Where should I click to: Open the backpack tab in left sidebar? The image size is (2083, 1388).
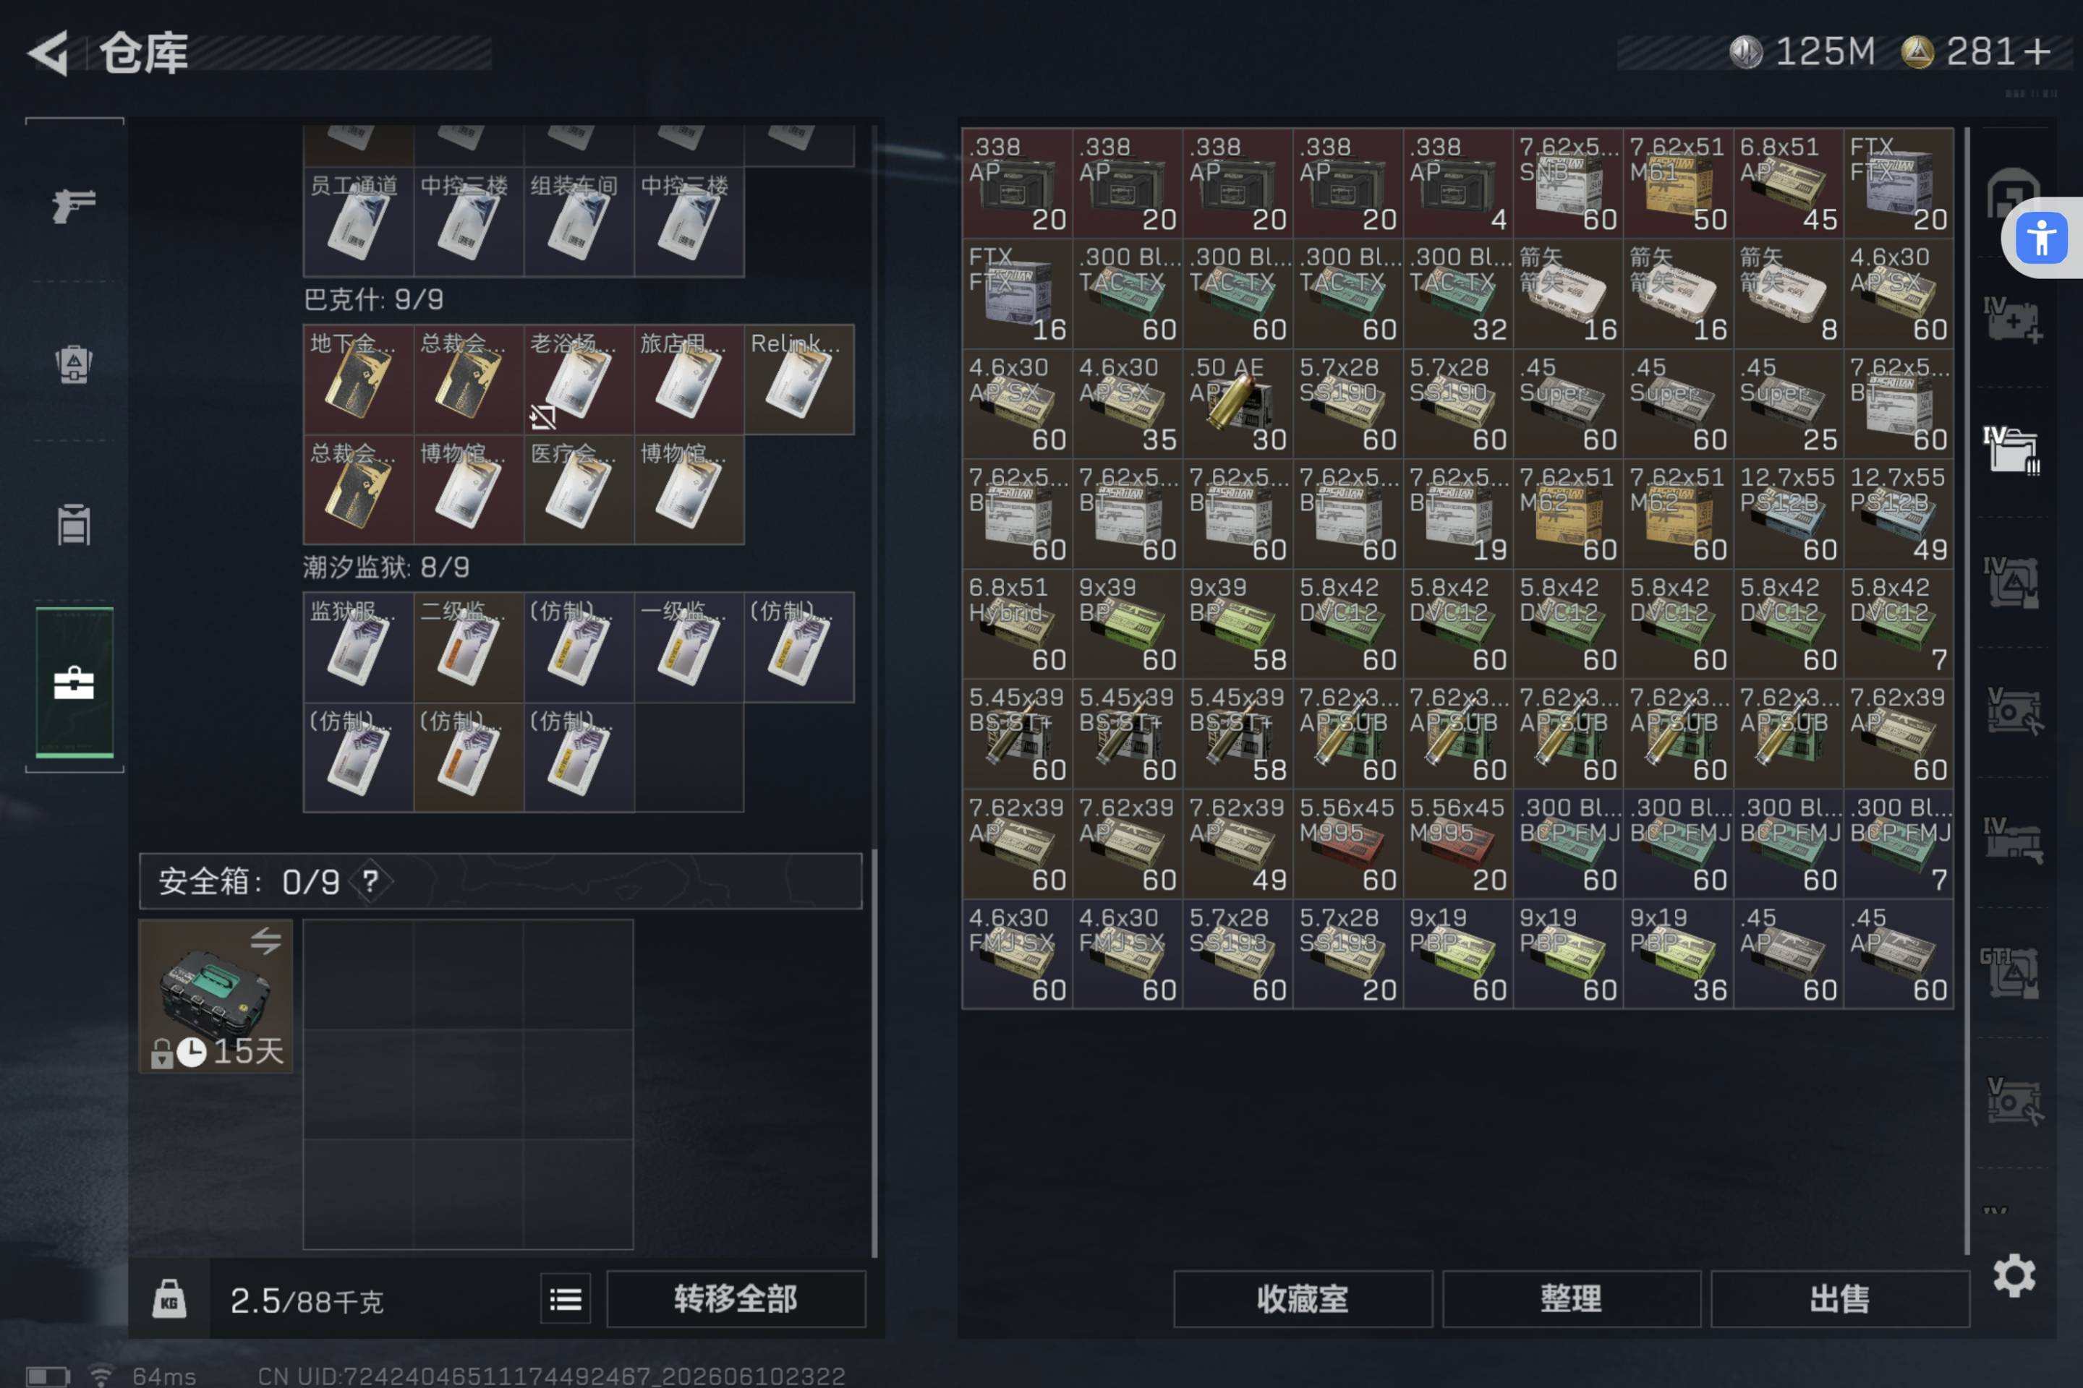[x=74, y=363]
